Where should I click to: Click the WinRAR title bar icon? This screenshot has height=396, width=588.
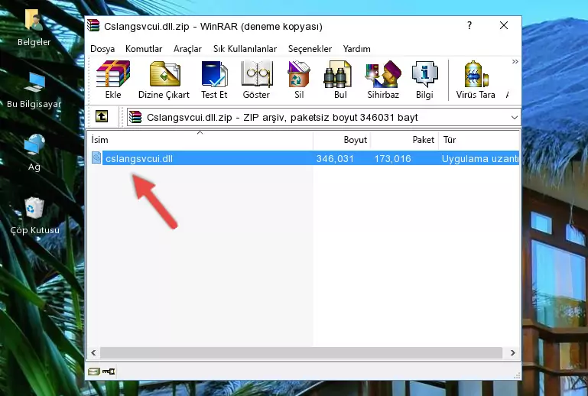pyautogui.click(x=93, y=25)
